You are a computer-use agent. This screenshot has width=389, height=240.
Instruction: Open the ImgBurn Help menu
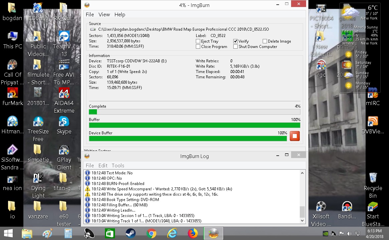pos(120,15)
